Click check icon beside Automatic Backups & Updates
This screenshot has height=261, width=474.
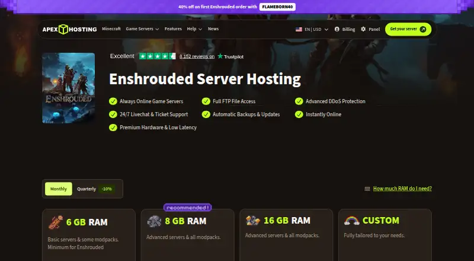206,114
